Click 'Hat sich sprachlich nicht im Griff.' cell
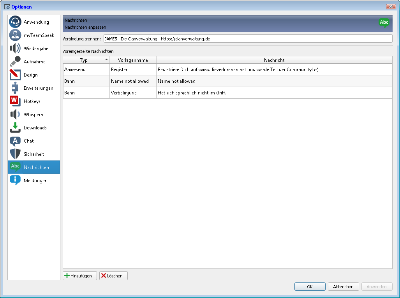The image size is (400, 298). click(274, 93)
